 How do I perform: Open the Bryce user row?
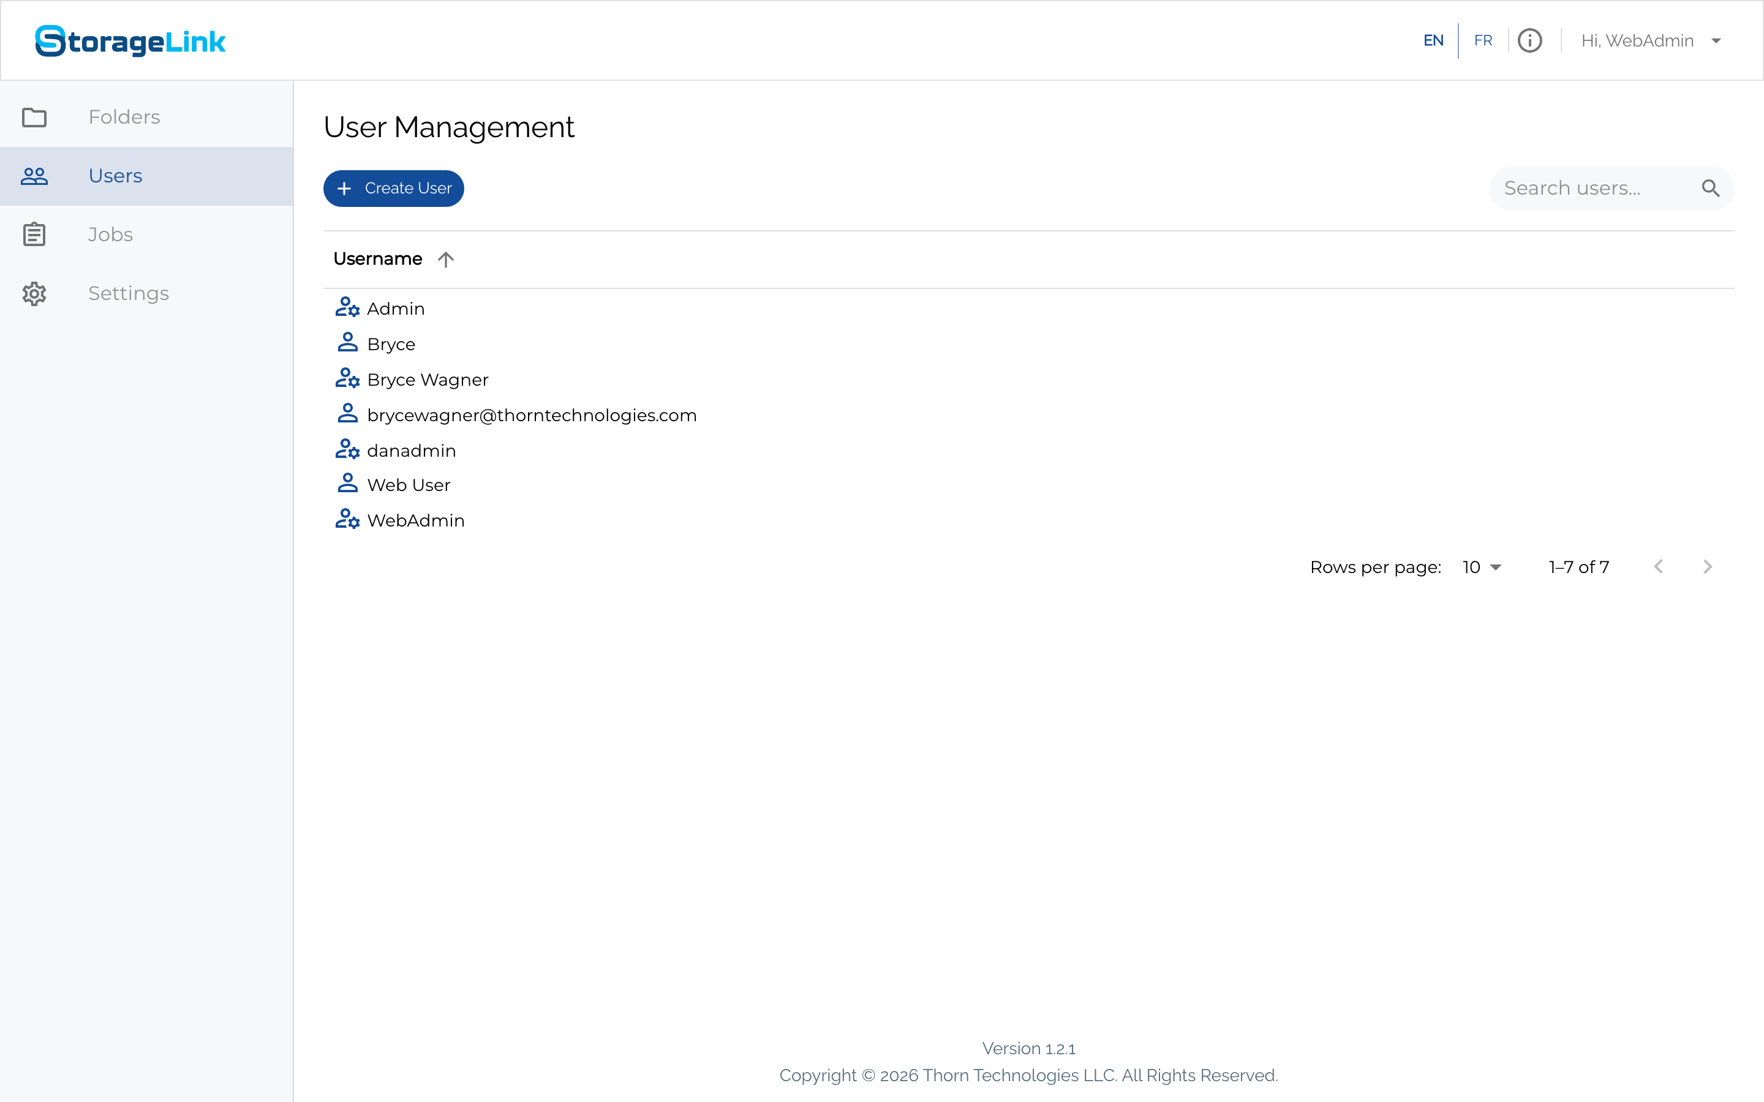[1028, 344]
